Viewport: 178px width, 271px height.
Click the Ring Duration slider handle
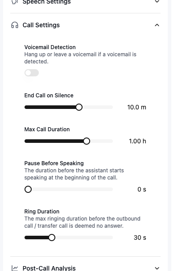pos(52,238)
